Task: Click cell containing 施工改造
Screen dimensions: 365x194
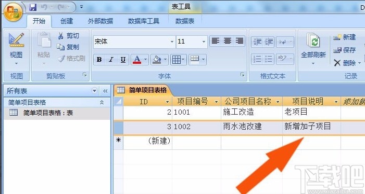Action: pyautogui.click(x=251, y=113)
